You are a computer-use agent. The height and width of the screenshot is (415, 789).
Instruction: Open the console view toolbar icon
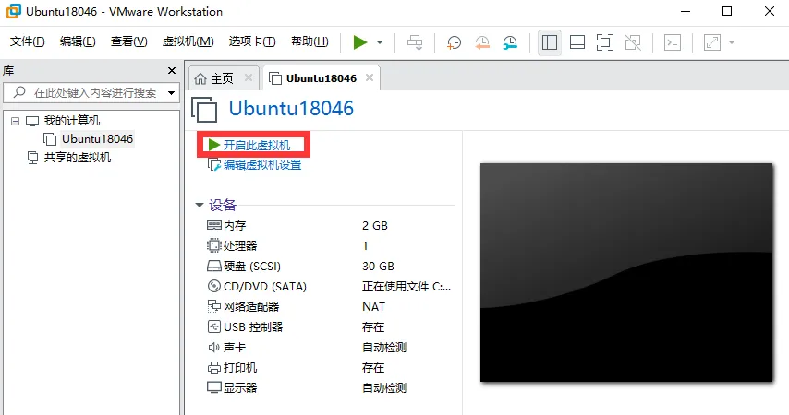point(673,42)
